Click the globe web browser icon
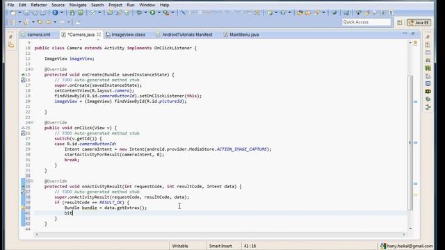Screen dimensions: 445x250 334,12
